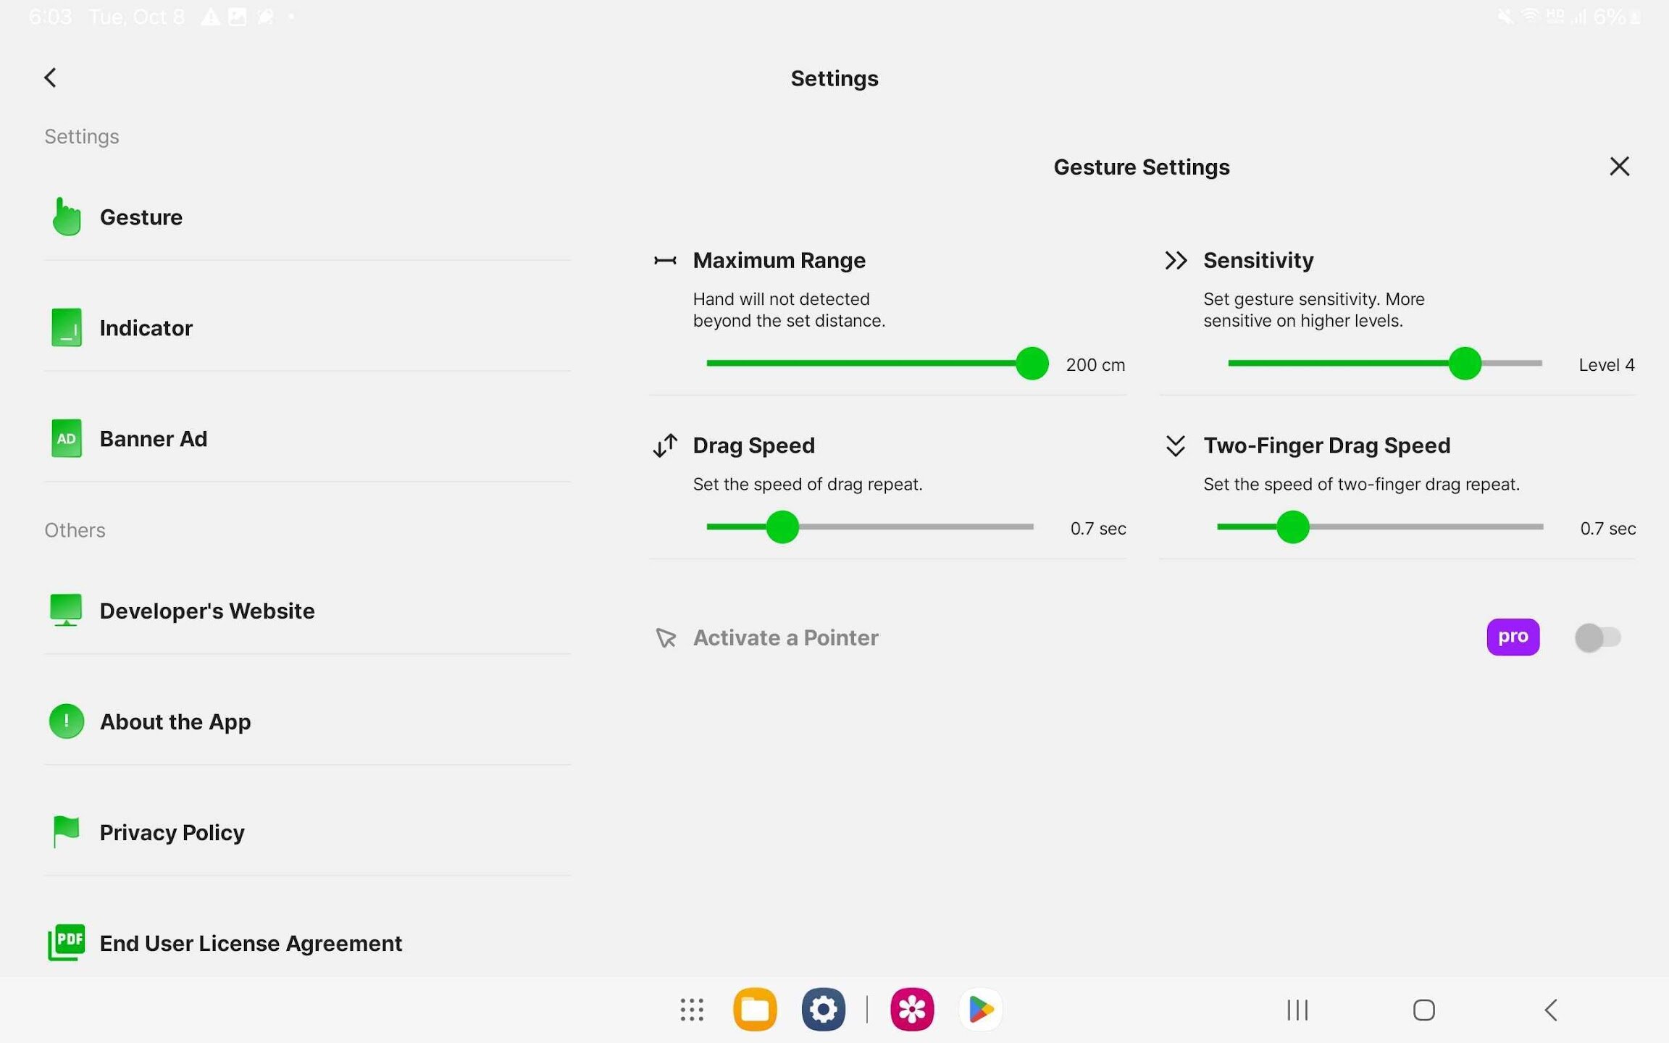This screenshot has width=1669, height=1043.
Task: Open the app drawer grid icon
Action: (692, 1010)
